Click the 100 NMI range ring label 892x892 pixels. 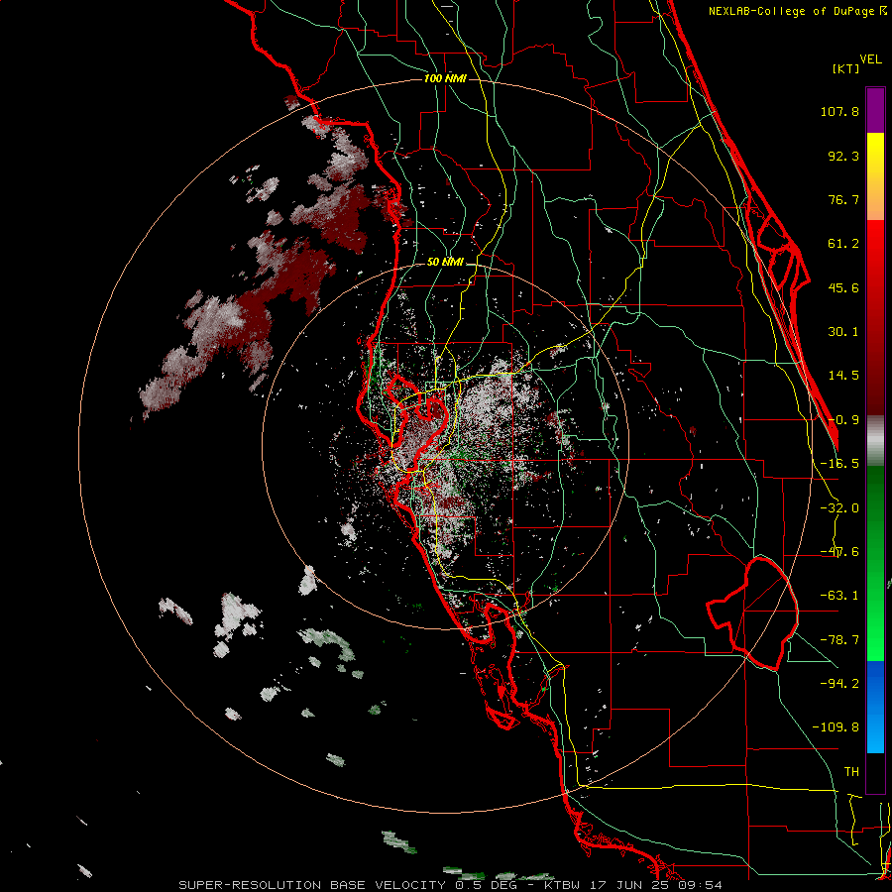[445, 78]
